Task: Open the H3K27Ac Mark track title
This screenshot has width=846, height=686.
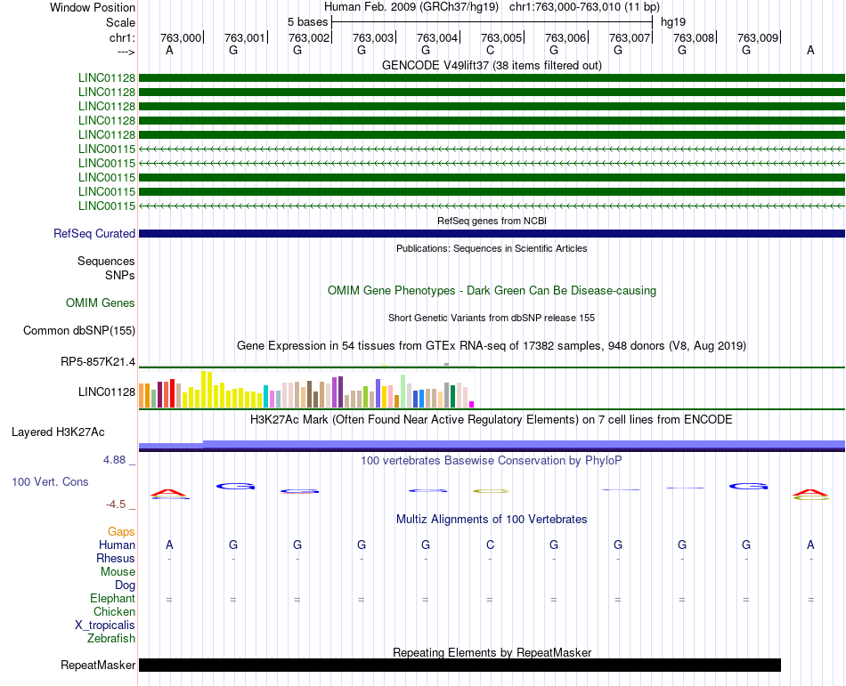Action: (x=492, y=419)
